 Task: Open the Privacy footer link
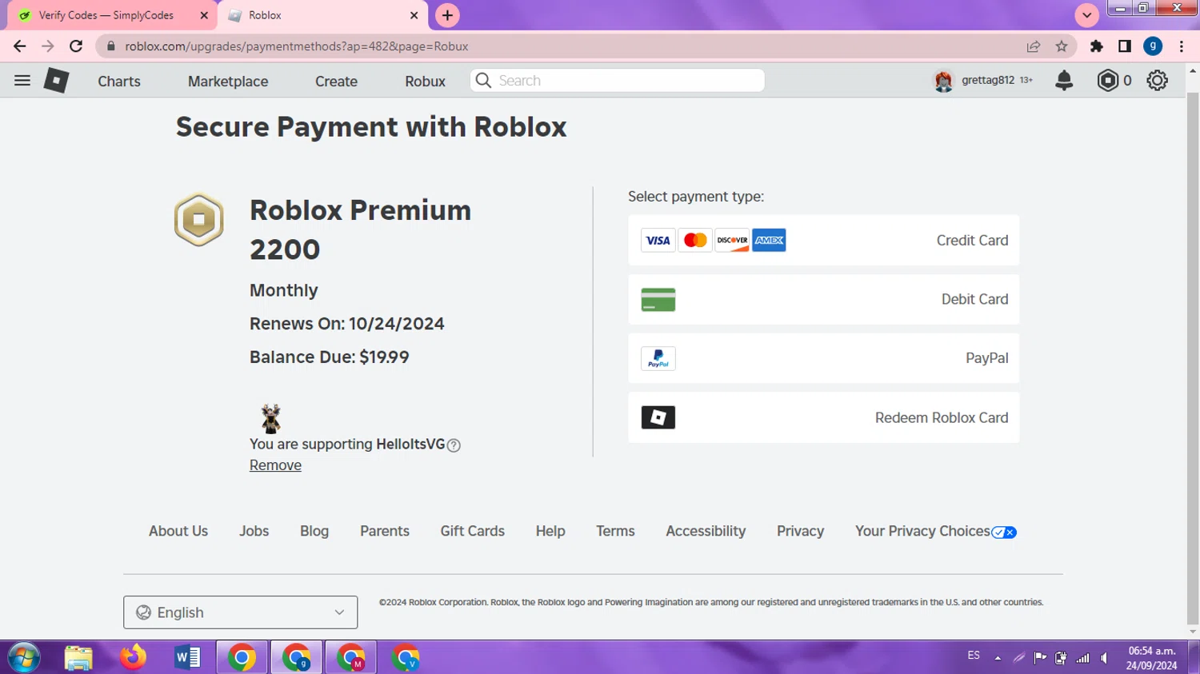pyautogui.click(x=800, y=532)
